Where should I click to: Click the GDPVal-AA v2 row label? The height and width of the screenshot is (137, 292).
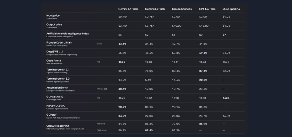tap(55, 97)
